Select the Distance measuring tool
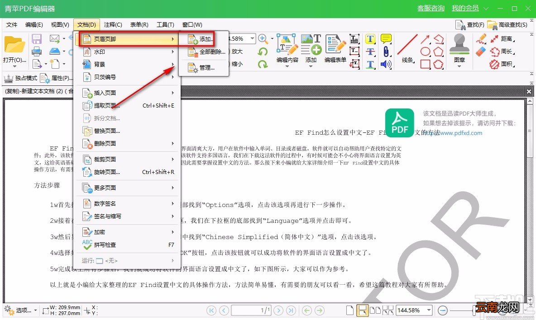The height and width of the screenshot is (320, 536). coord(502,39)
